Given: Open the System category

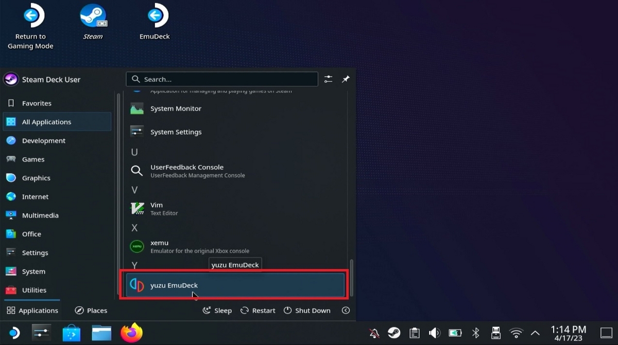Looking at the screenshot, I should [x=57, y=271].
